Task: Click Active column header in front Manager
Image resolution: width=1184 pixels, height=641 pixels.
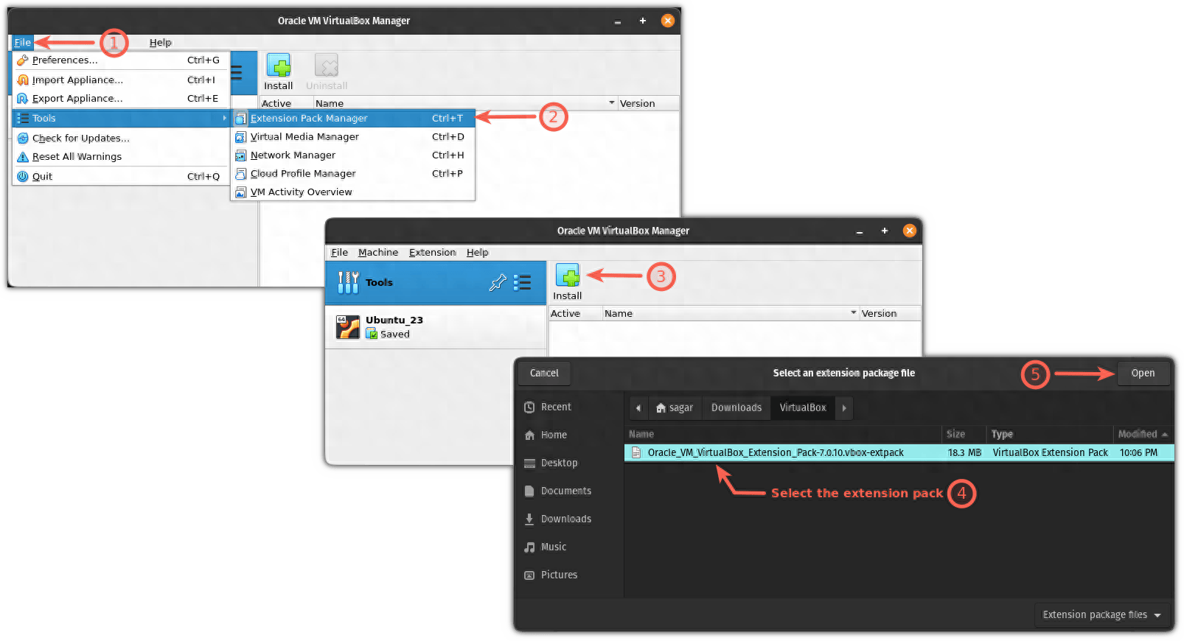Action: [575, 313]
